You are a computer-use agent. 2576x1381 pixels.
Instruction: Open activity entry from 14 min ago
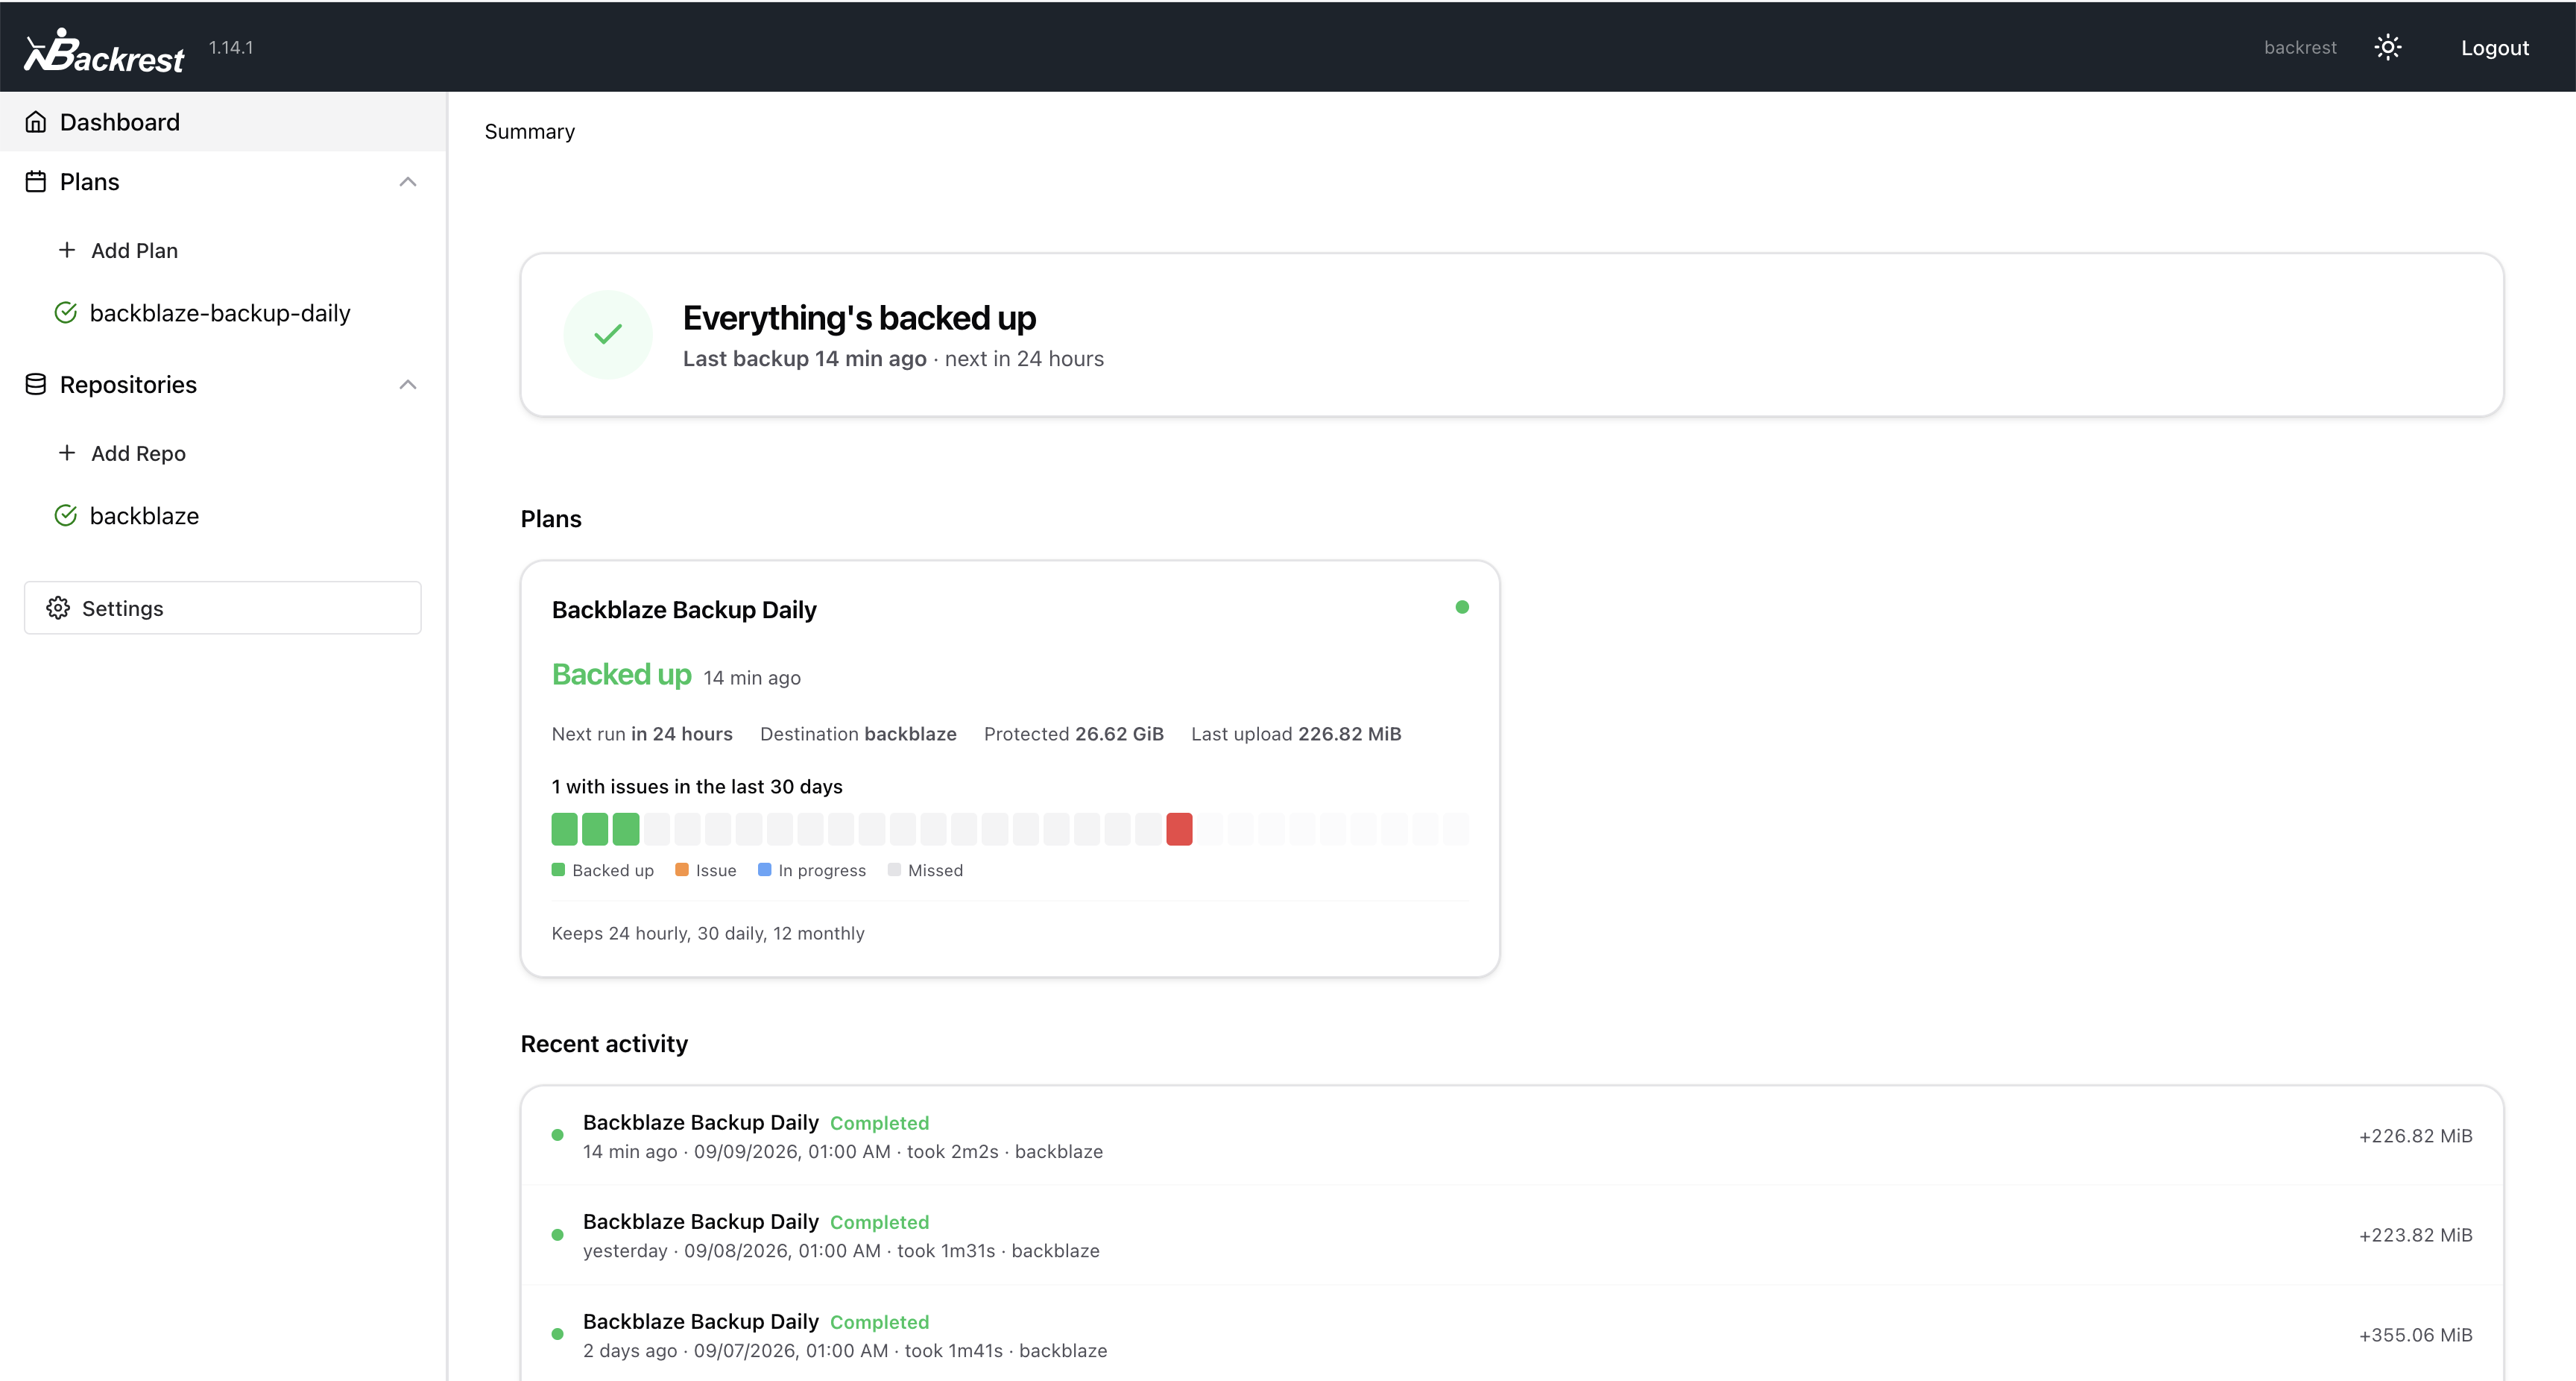[1512, 1136]
